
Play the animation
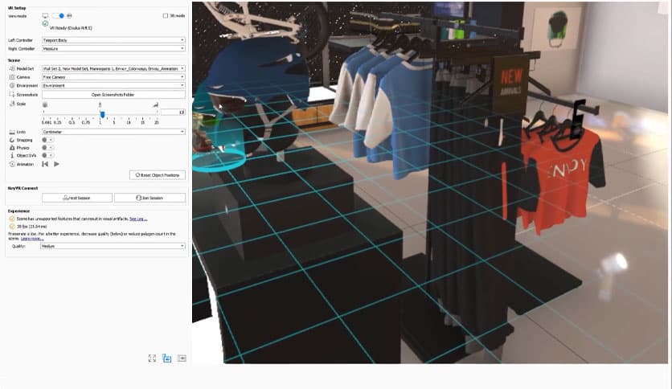click(x=56, y=164)
